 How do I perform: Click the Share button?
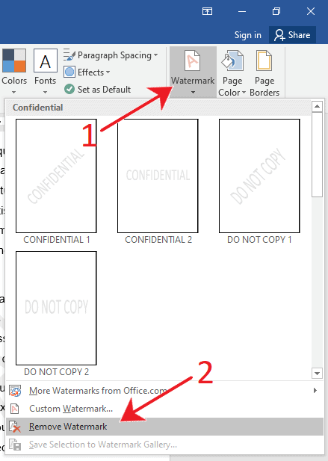(x=292, y=35)
